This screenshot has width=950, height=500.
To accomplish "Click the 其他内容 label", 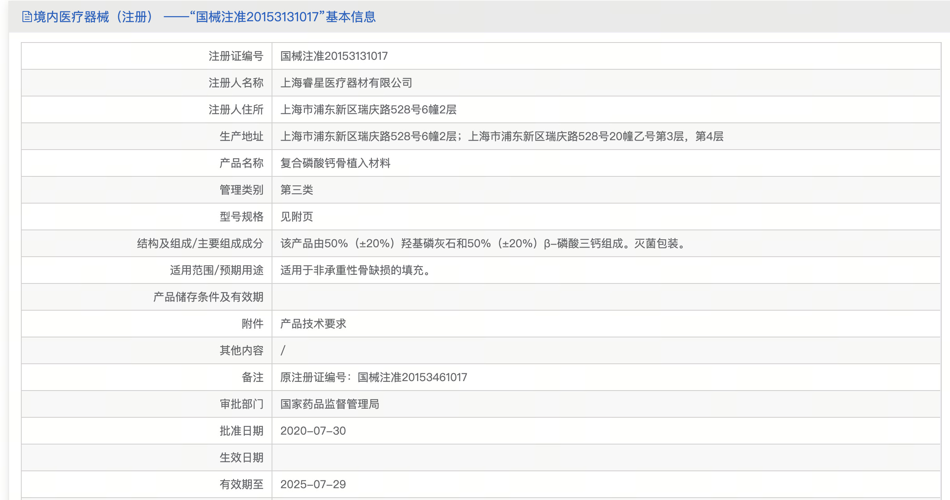I will pyautogui.click(x=242, y=350).
